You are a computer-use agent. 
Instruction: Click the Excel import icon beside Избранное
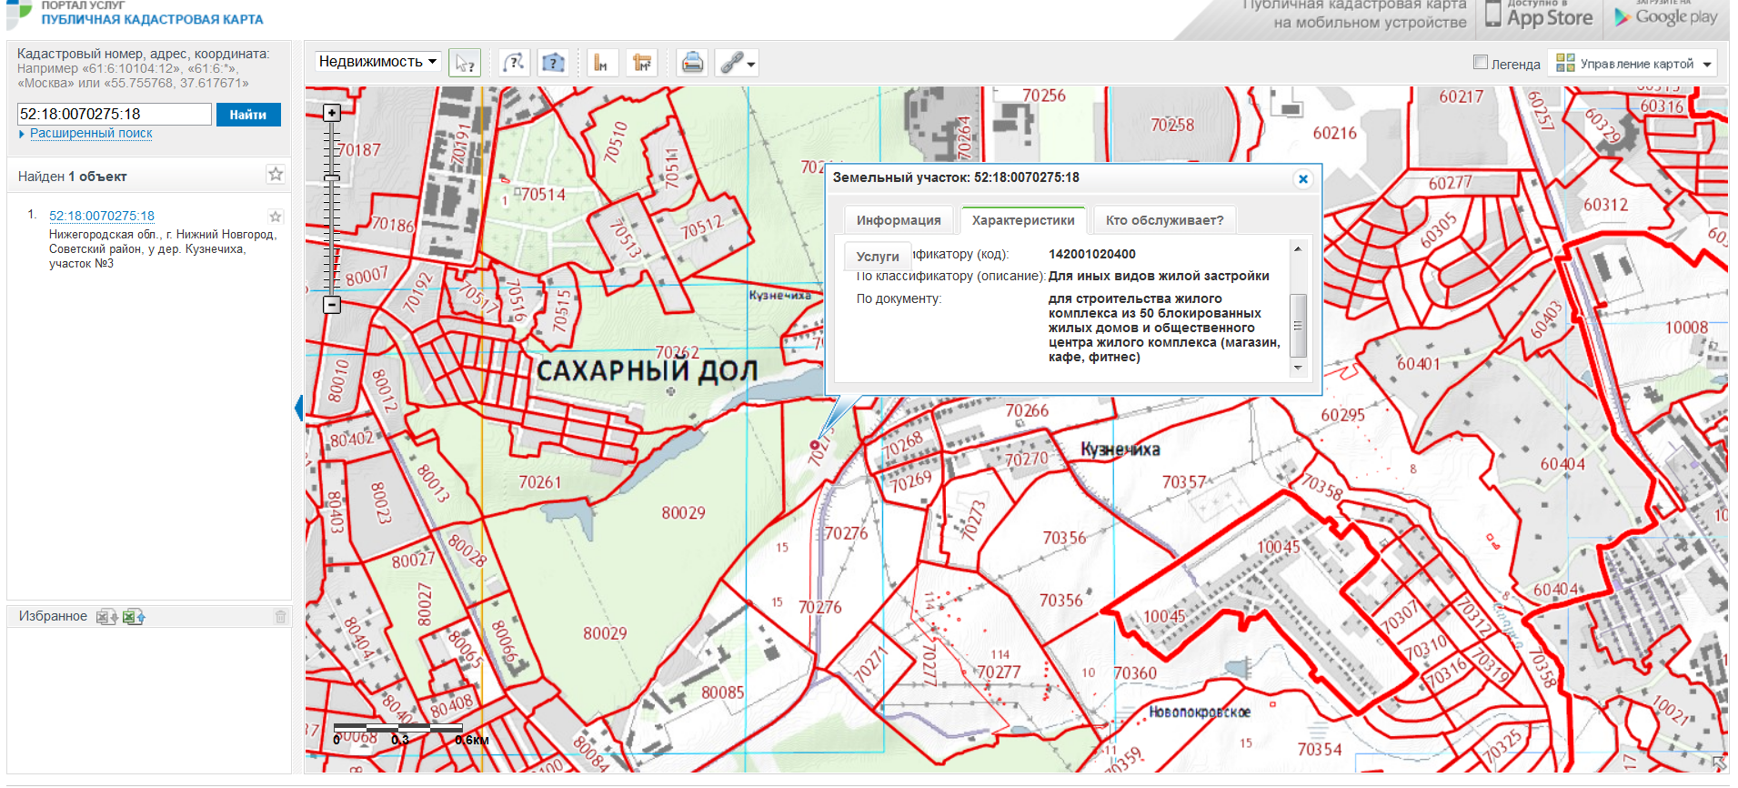(106, 617)
